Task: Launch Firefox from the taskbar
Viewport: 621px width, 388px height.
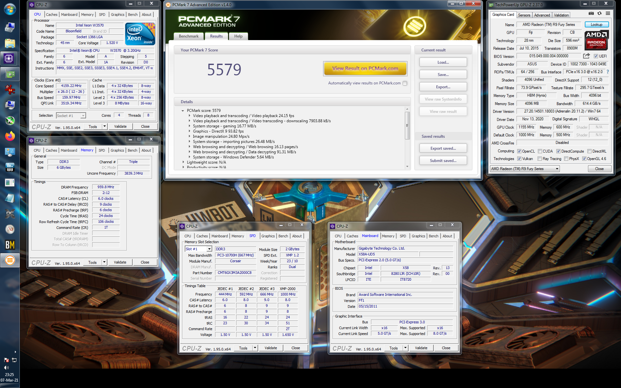Action: 10,136
